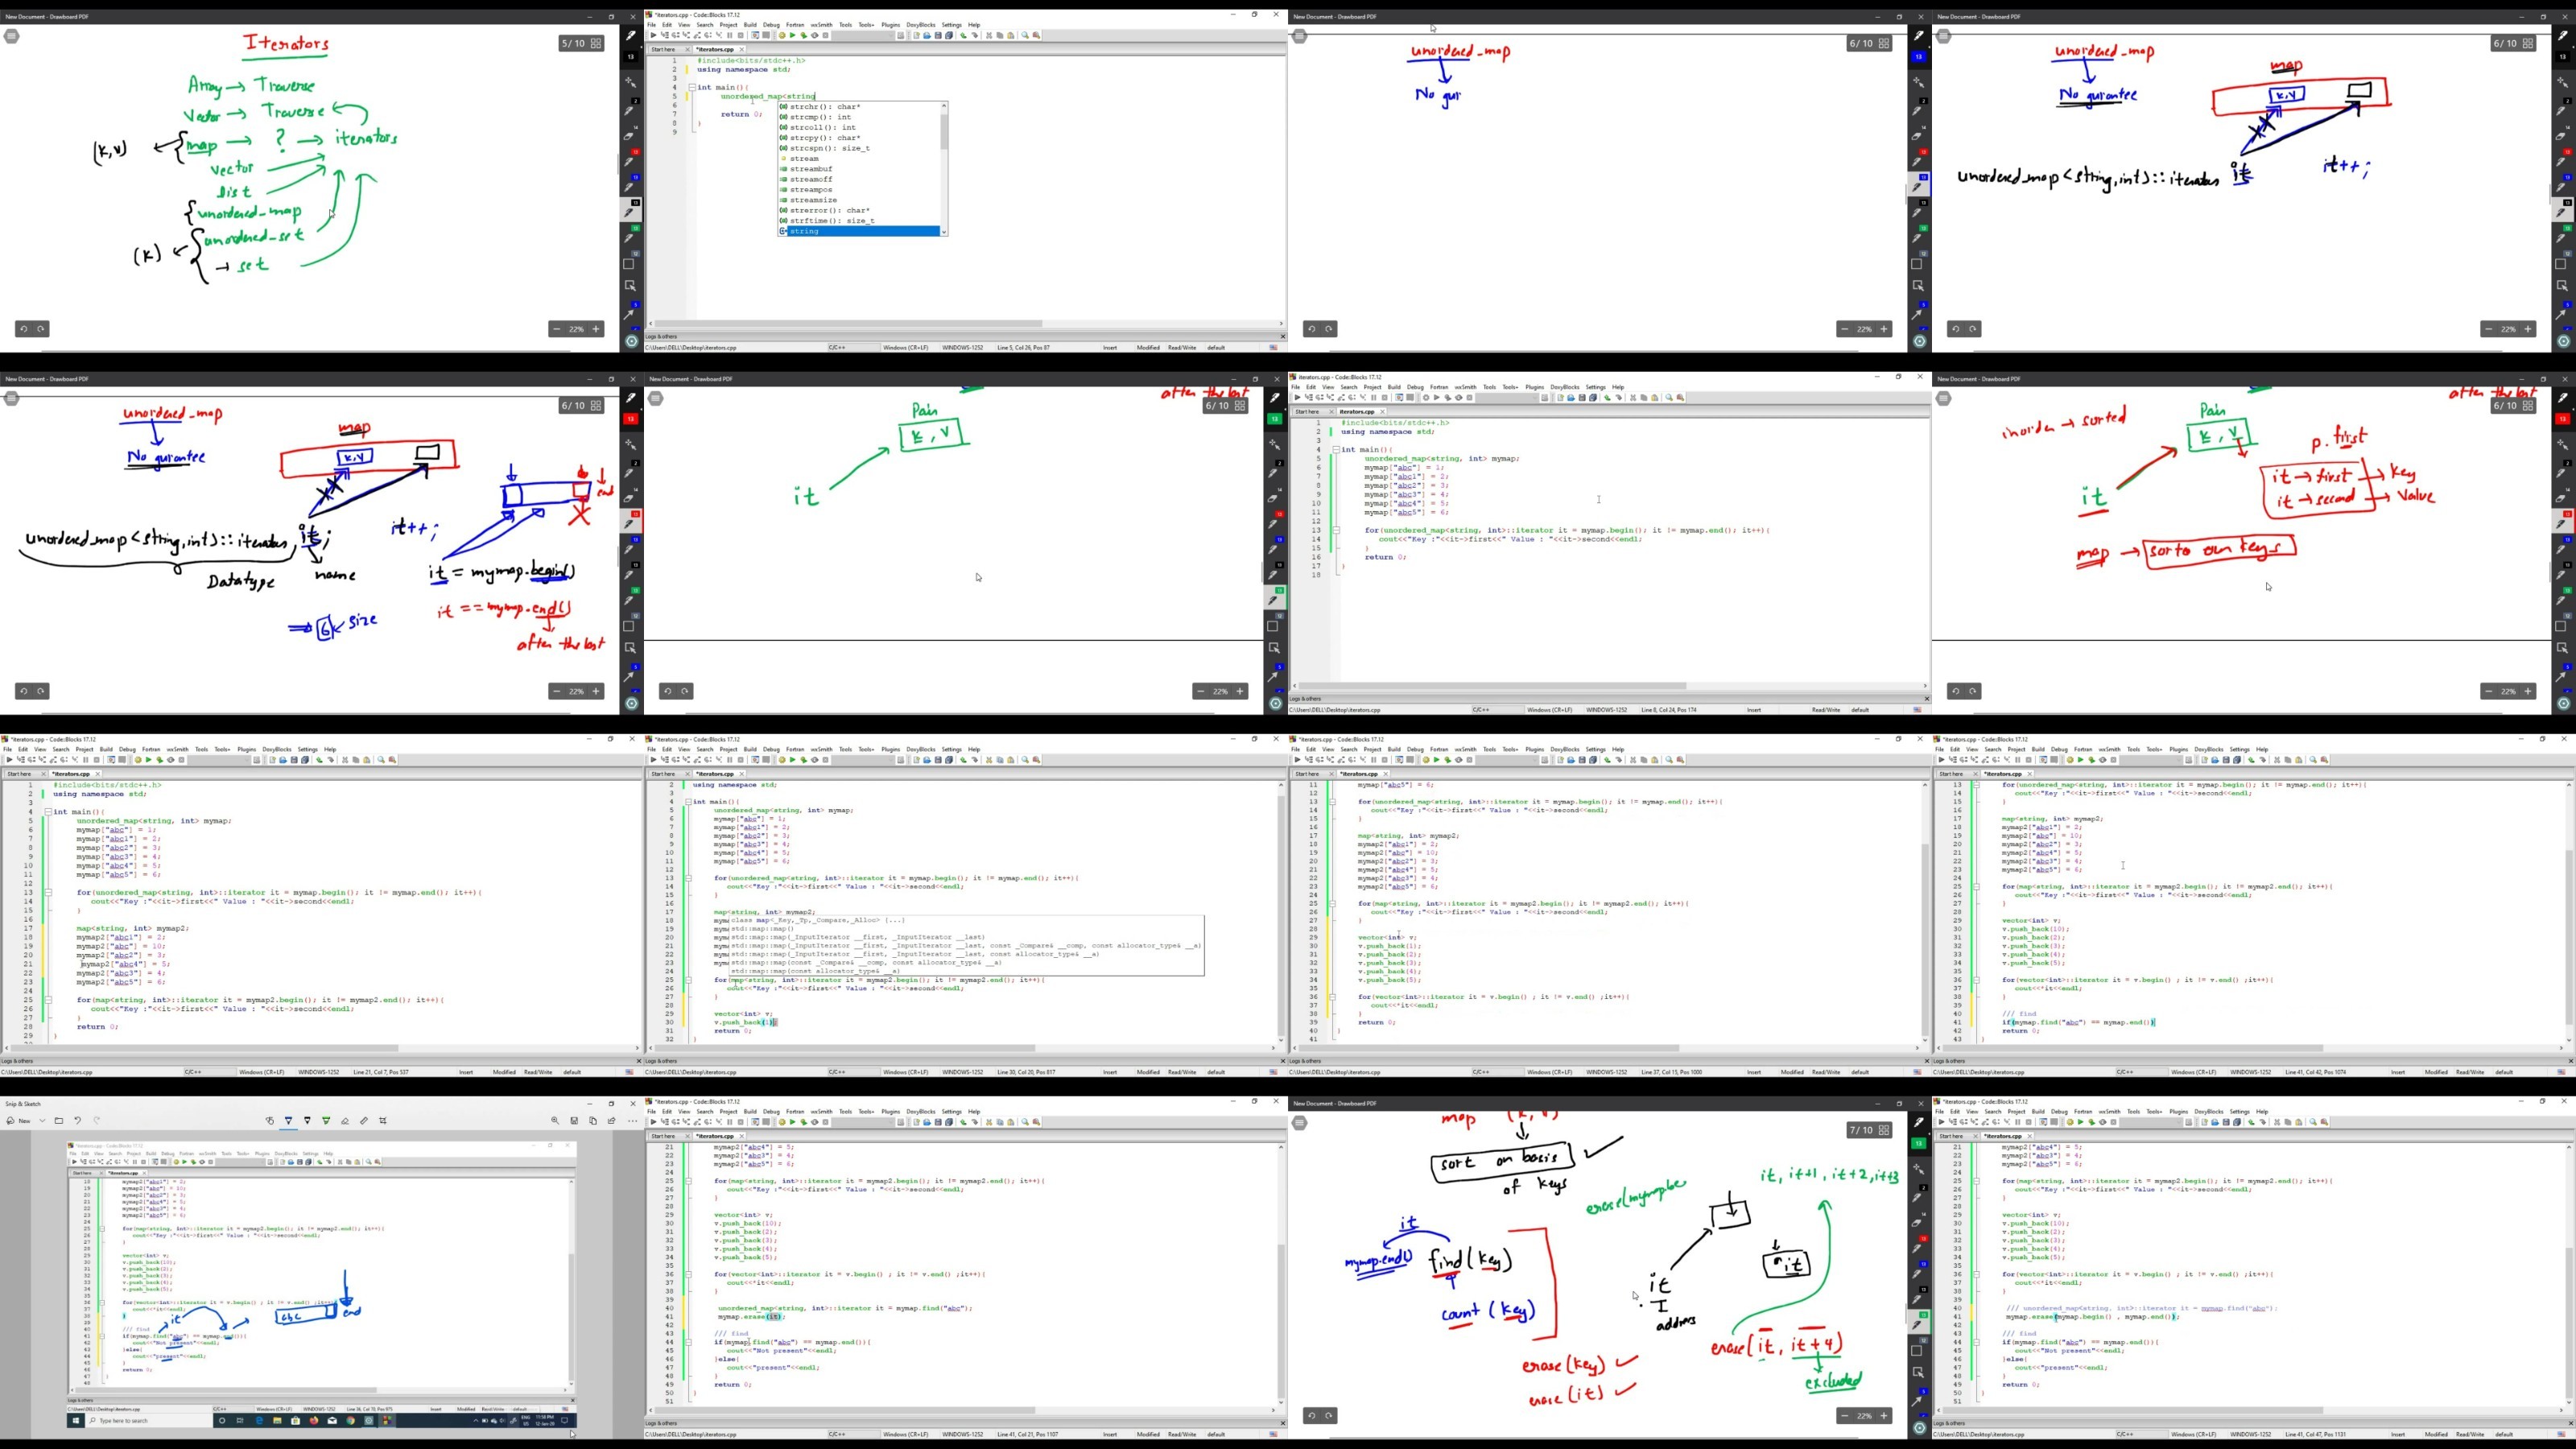Click Save all icon in Code::Blocks with autocomplete popup
Screen dimensions: 2576x1449
coord(949,35)
